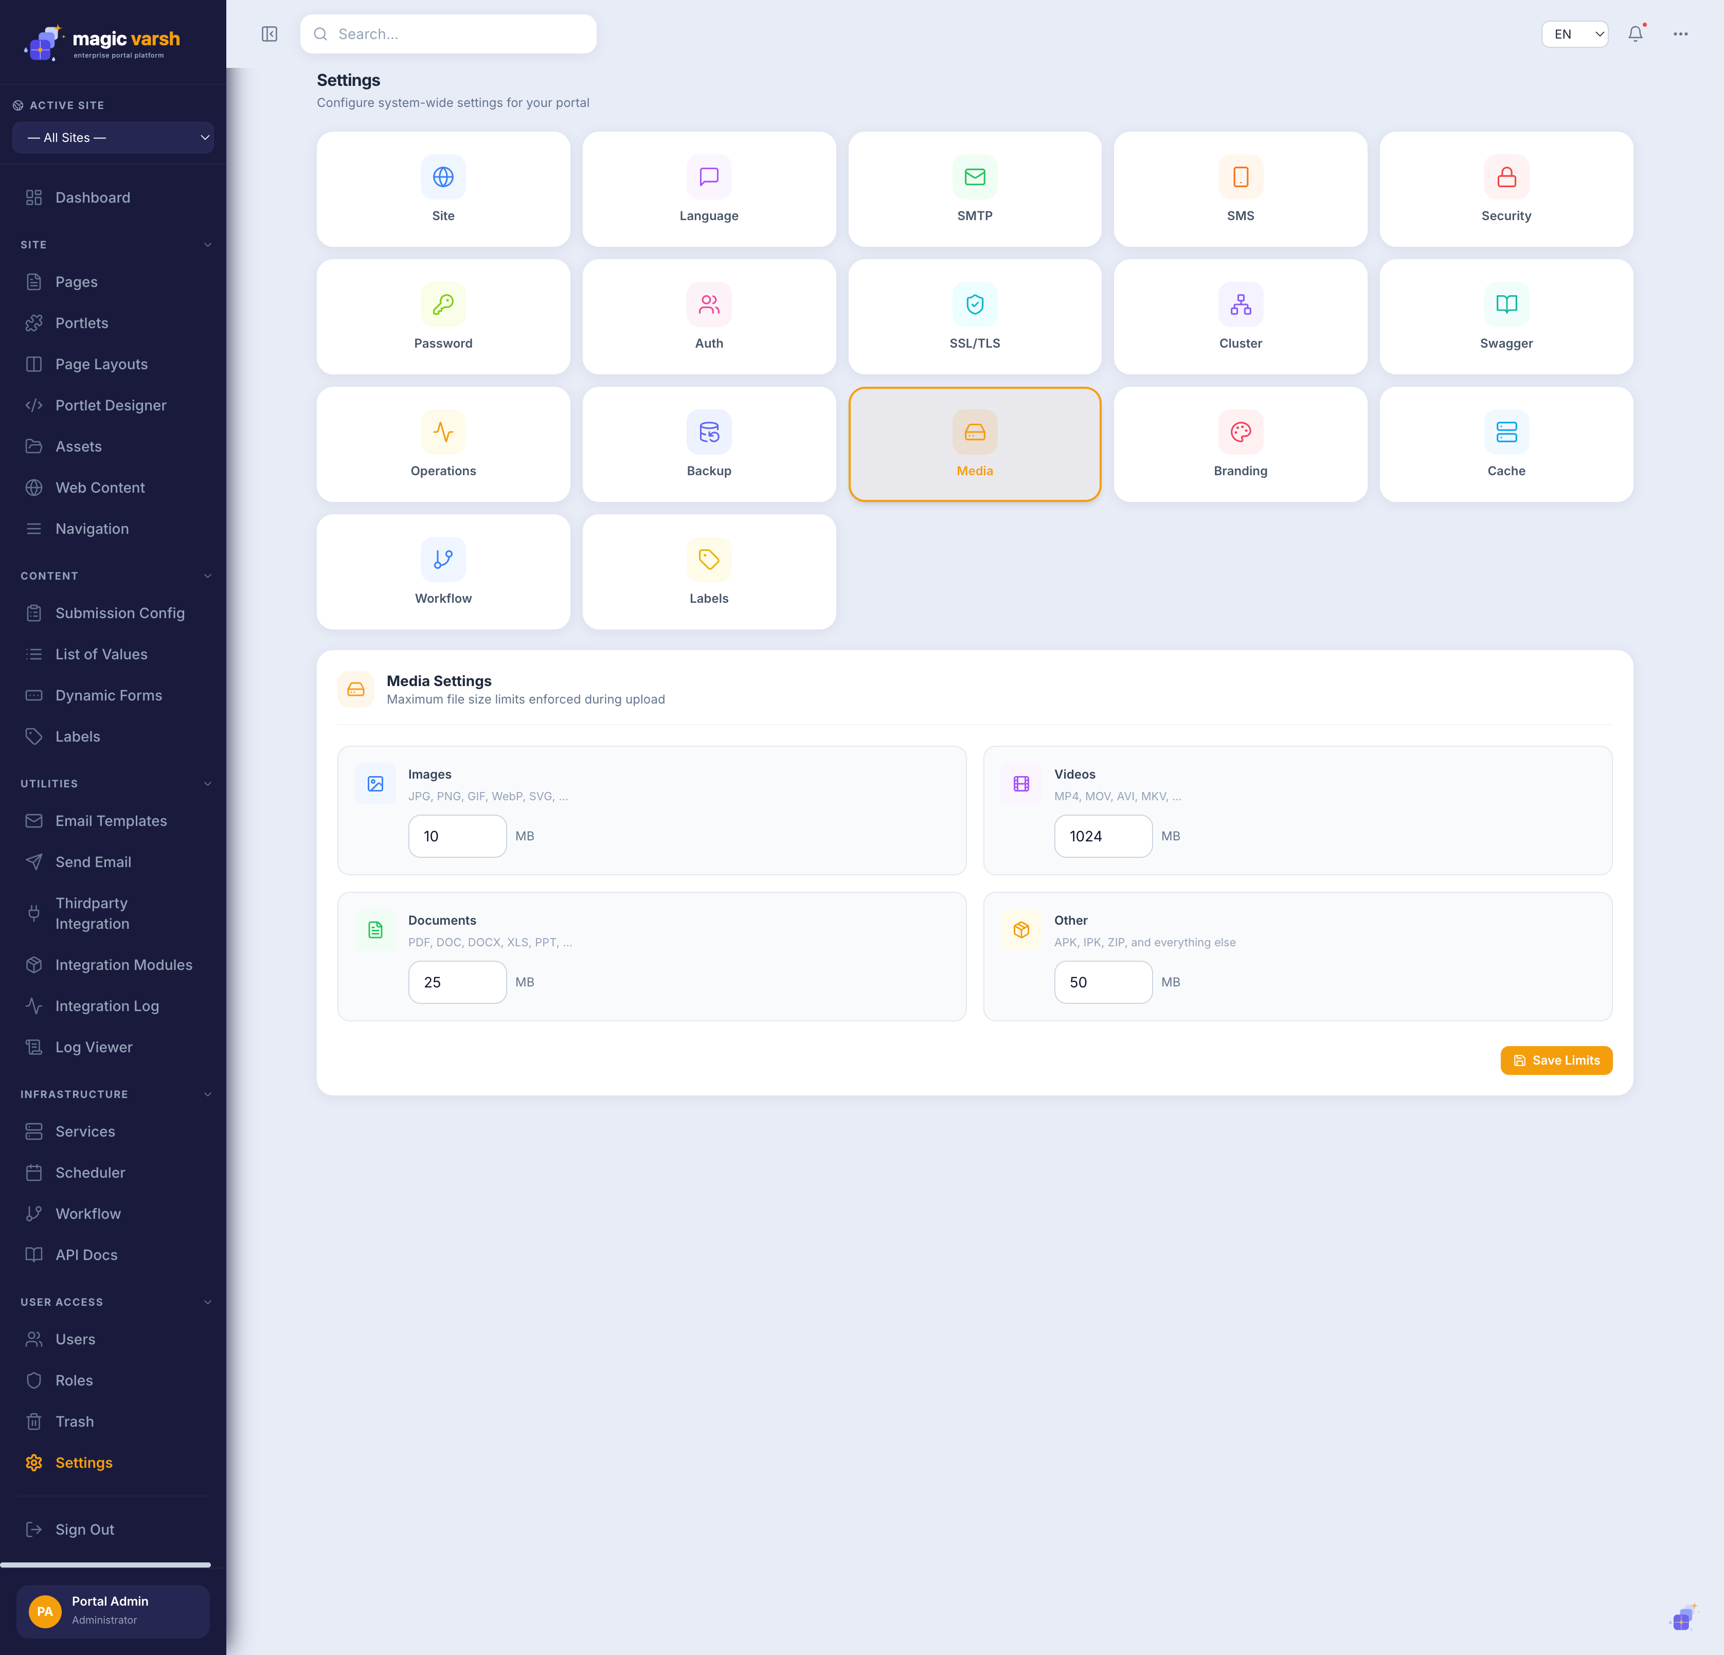Open the EN language selector

point(1574,34)
